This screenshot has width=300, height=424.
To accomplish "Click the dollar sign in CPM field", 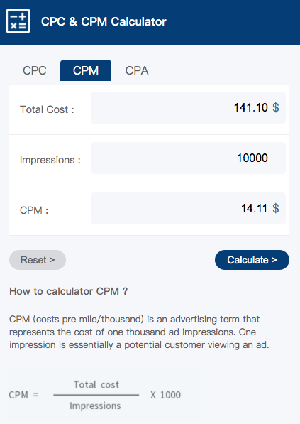I will [x=276, y=208].
